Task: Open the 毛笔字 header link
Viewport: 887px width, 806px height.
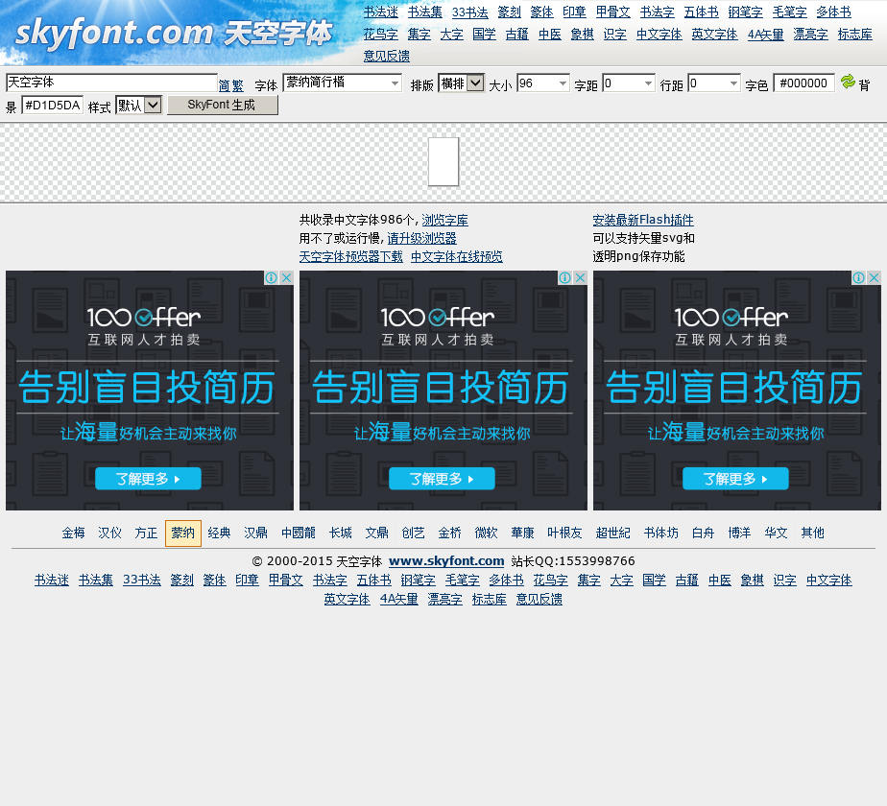Action: coord(789,12)
